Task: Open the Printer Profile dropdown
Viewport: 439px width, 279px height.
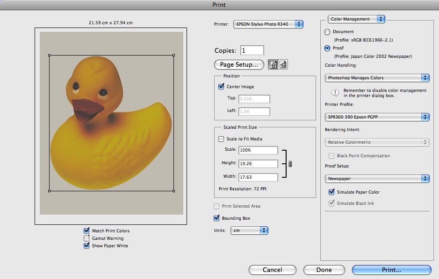Action: pyautogui.click(x=377, y=117)
